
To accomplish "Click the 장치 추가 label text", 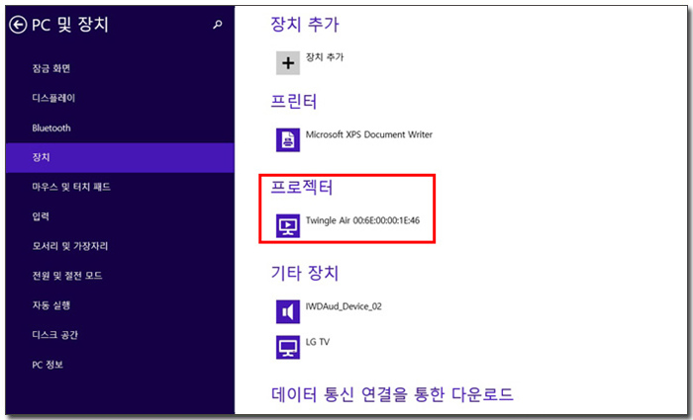I will [327, 57].
